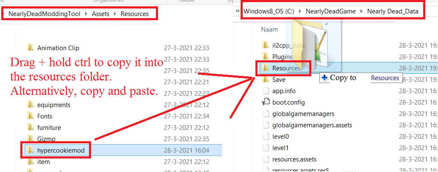Click the Save folder icon
This screenshot has height=172, width=438.
(x=266, y=80)
